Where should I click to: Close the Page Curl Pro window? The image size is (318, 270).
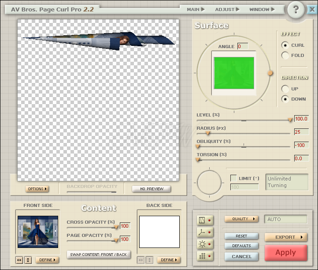(312, 9)
